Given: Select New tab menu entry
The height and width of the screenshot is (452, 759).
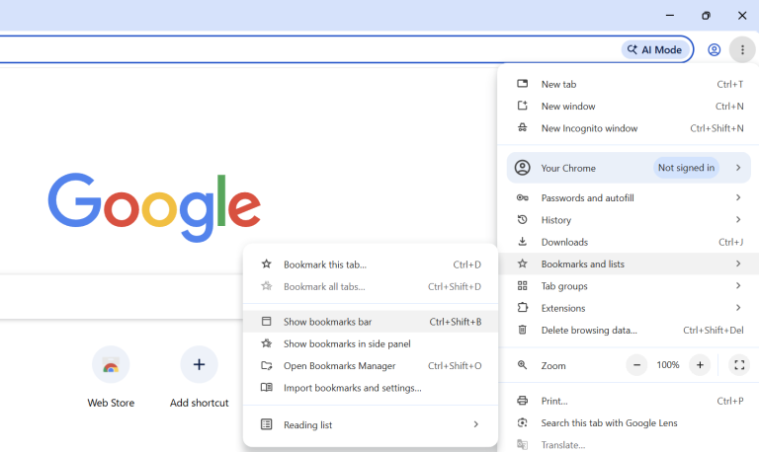Looking at the screenshot, I should click(x=629, y=84).
